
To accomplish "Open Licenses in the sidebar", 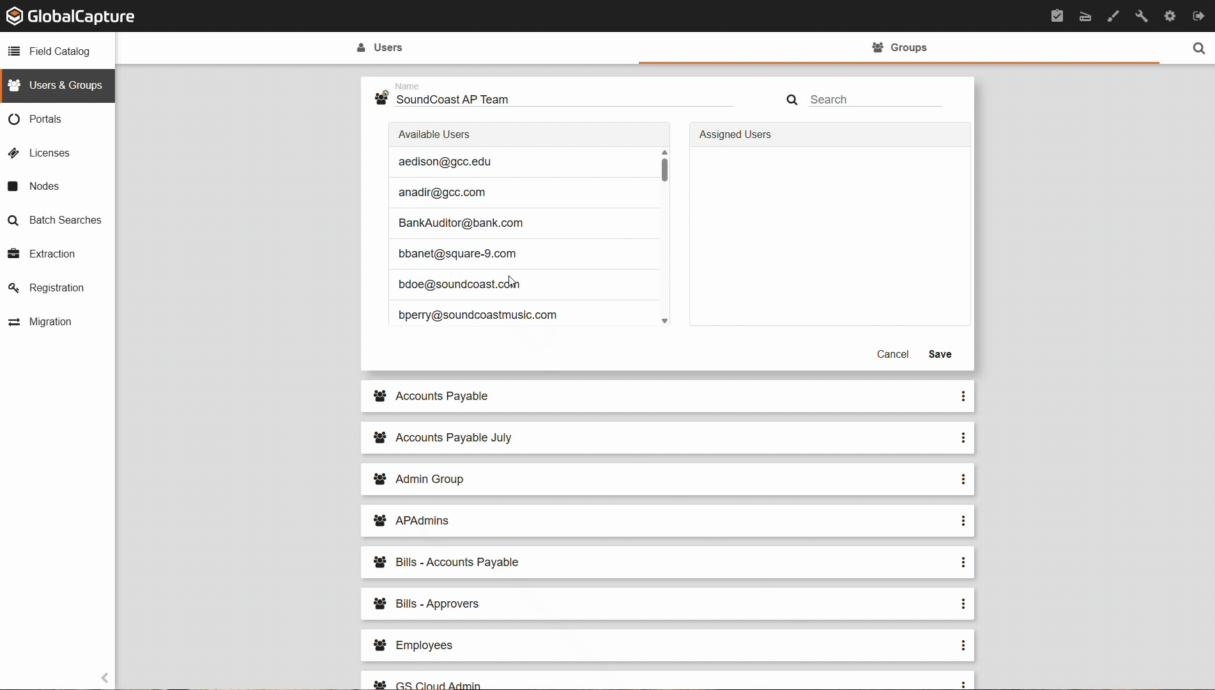I will click(x=57, y=153).
